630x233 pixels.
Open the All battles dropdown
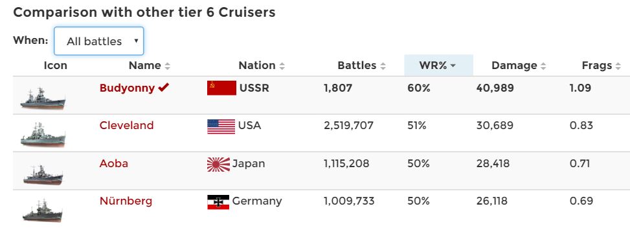pyautogui.click(x=99, y=41)
